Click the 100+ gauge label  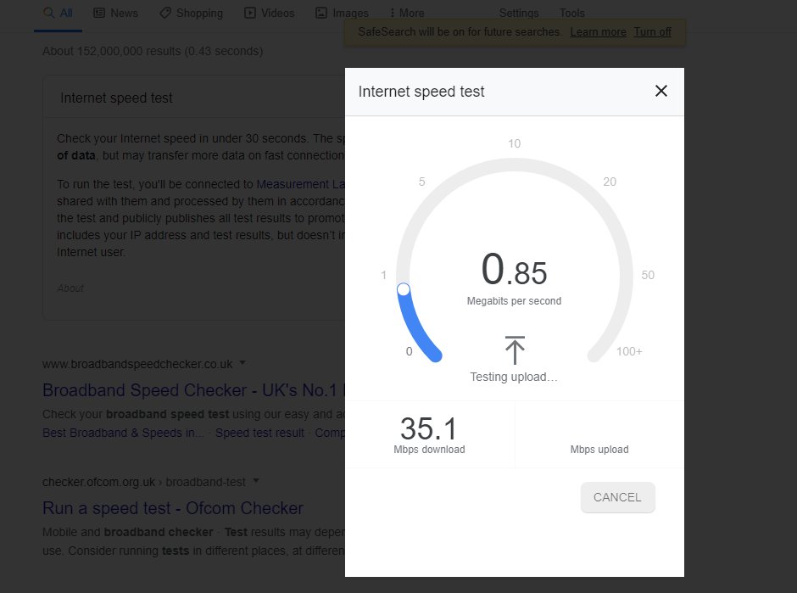629,351
